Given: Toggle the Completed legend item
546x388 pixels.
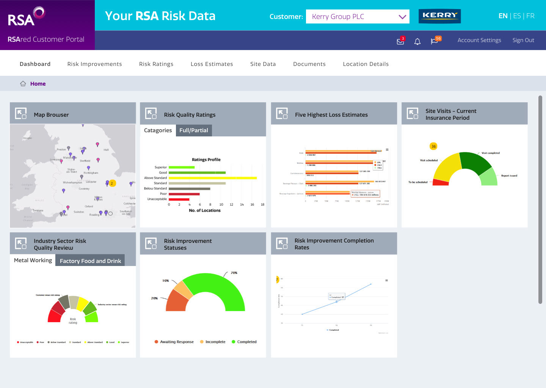Looking at the screenshot, I should (x=244, y=342).
